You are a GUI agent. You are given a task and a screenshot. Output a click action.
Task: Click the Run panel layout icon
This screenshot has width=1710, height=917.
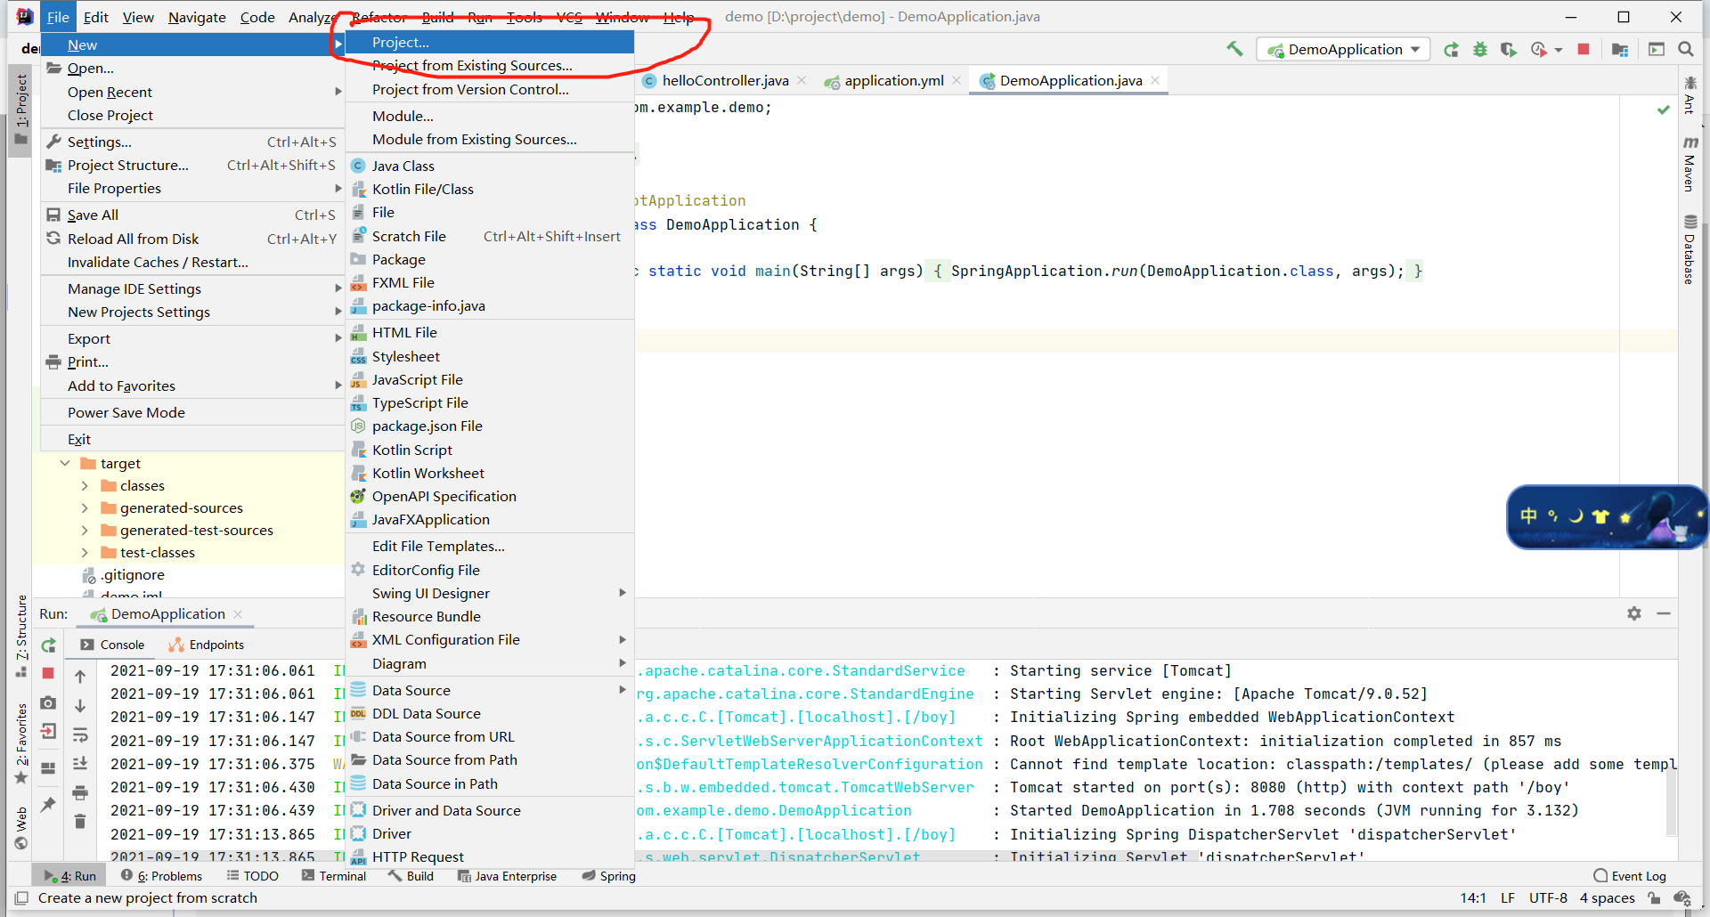48,768
